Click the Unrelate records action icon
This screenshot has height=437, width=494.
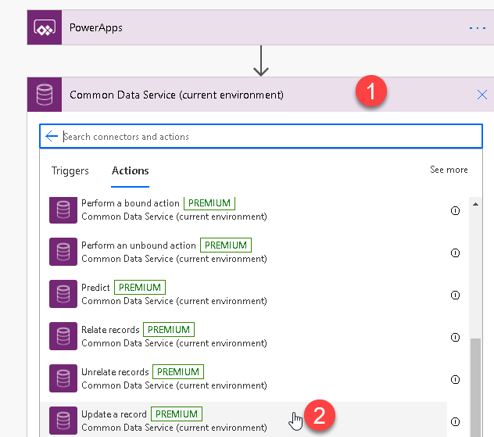(63, 378)
